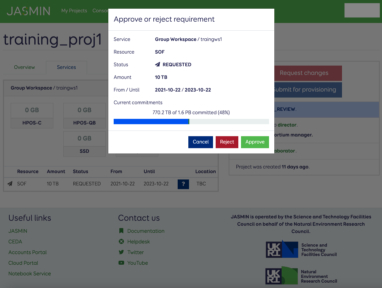The width and height of the screenshot is (382, 288).
Task: Switch to the Overview tab
Action: (x=24, y=67)
